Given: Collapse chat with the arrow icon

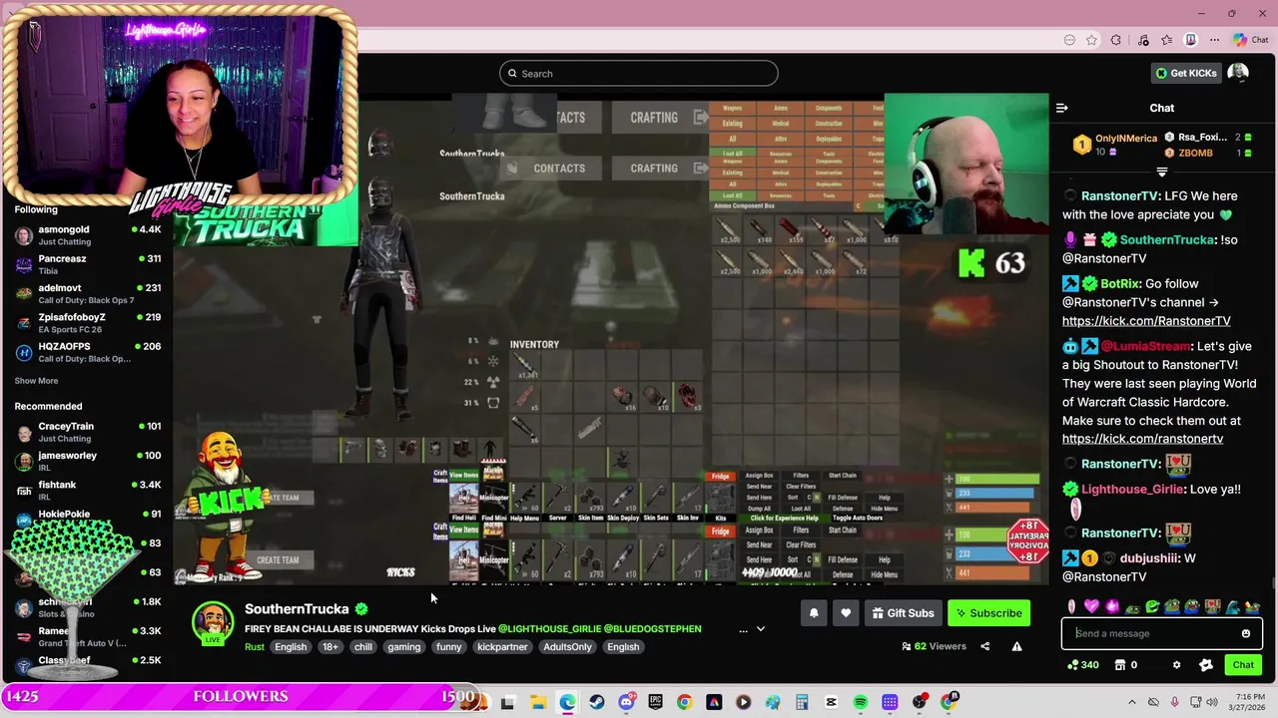Looking at the screenshot, I should coord(1062,108).
